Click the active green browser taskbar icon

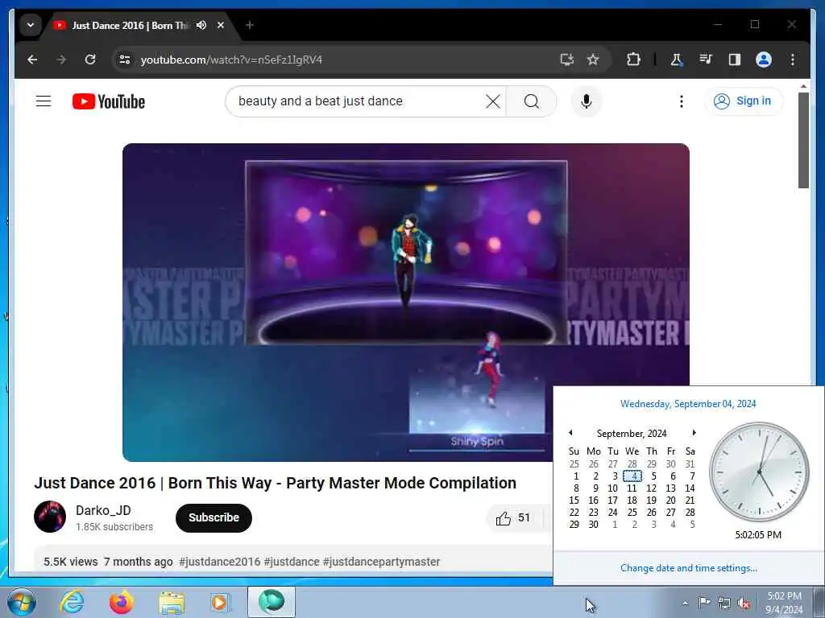(272, 602)
